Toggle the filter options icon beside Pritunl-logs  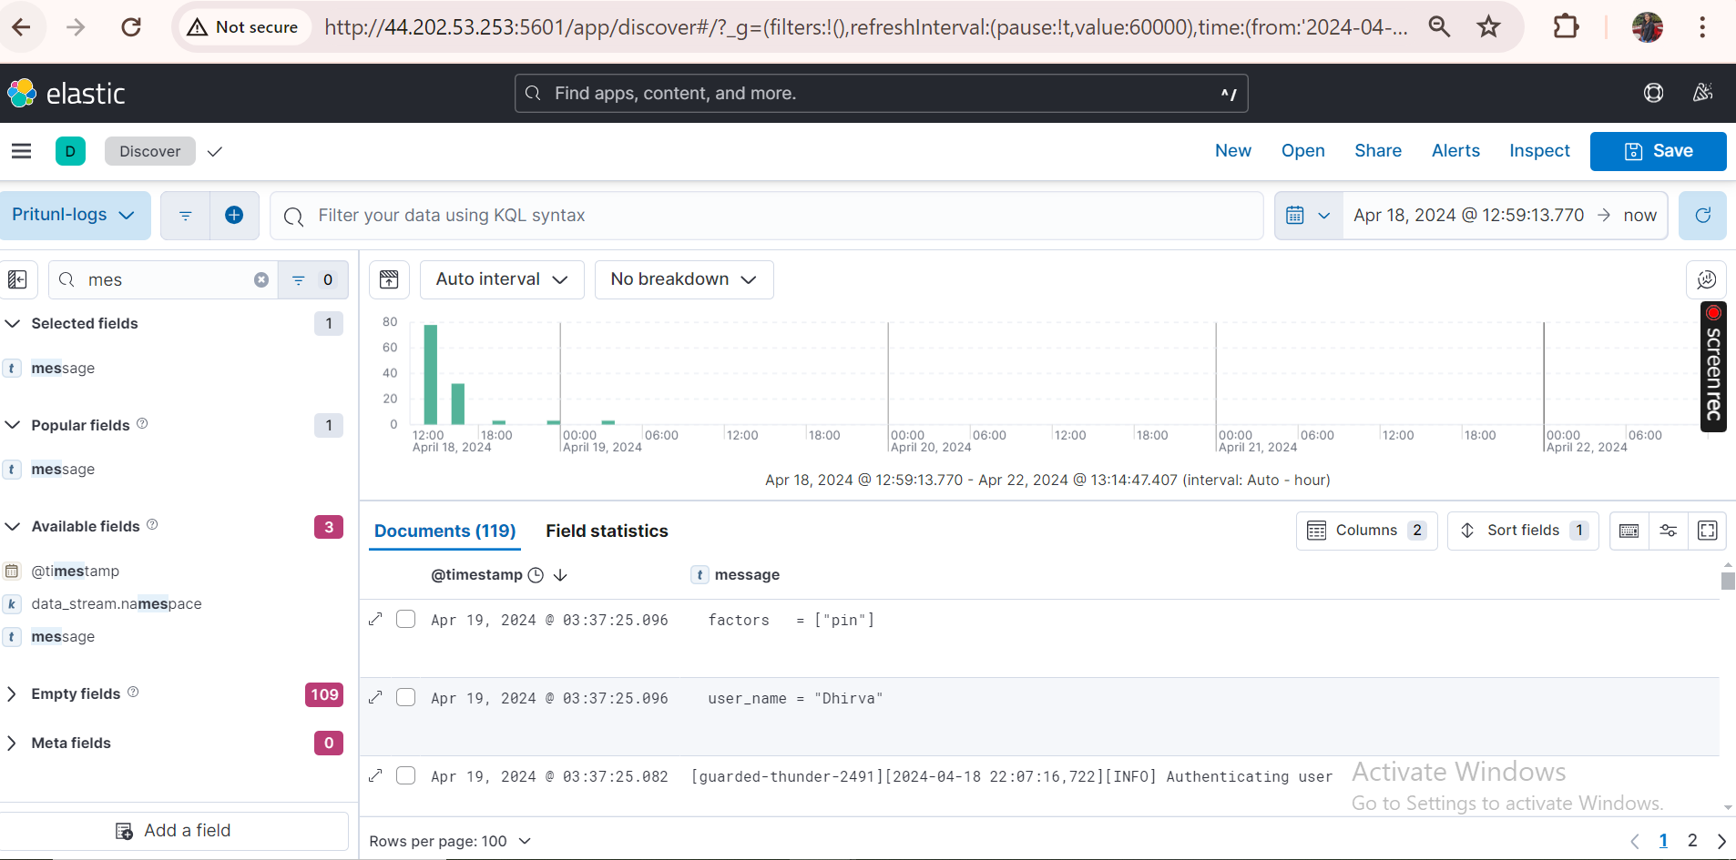point(185,216)
